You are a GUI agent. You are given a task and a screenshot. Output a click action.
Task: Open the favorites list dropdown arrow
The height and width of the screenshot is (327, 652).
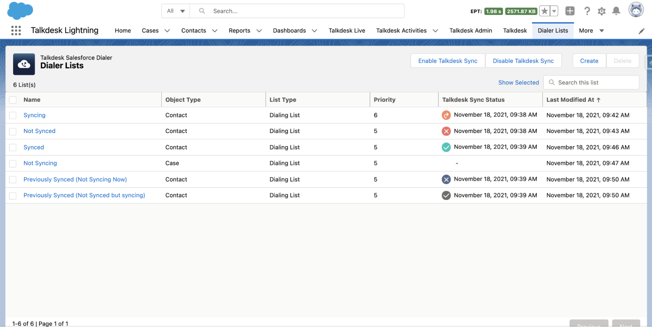(x=554, y=11)
